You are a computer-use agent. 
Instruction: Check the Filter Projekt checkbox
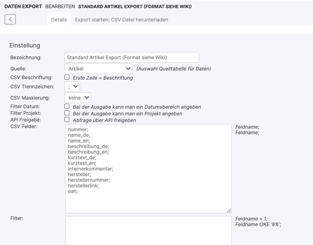(x=67, y=113)
